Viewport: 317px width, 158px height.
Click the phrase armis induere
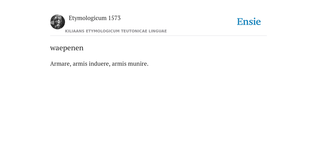pos(91,64)
